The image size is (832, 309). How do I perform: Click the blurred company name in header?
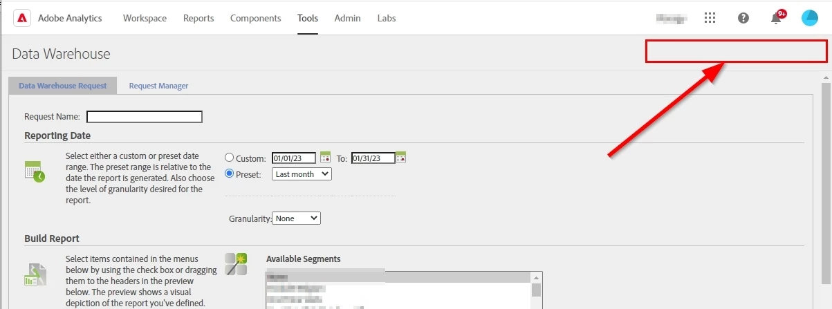pyautogui.click(x=671, y=18)
